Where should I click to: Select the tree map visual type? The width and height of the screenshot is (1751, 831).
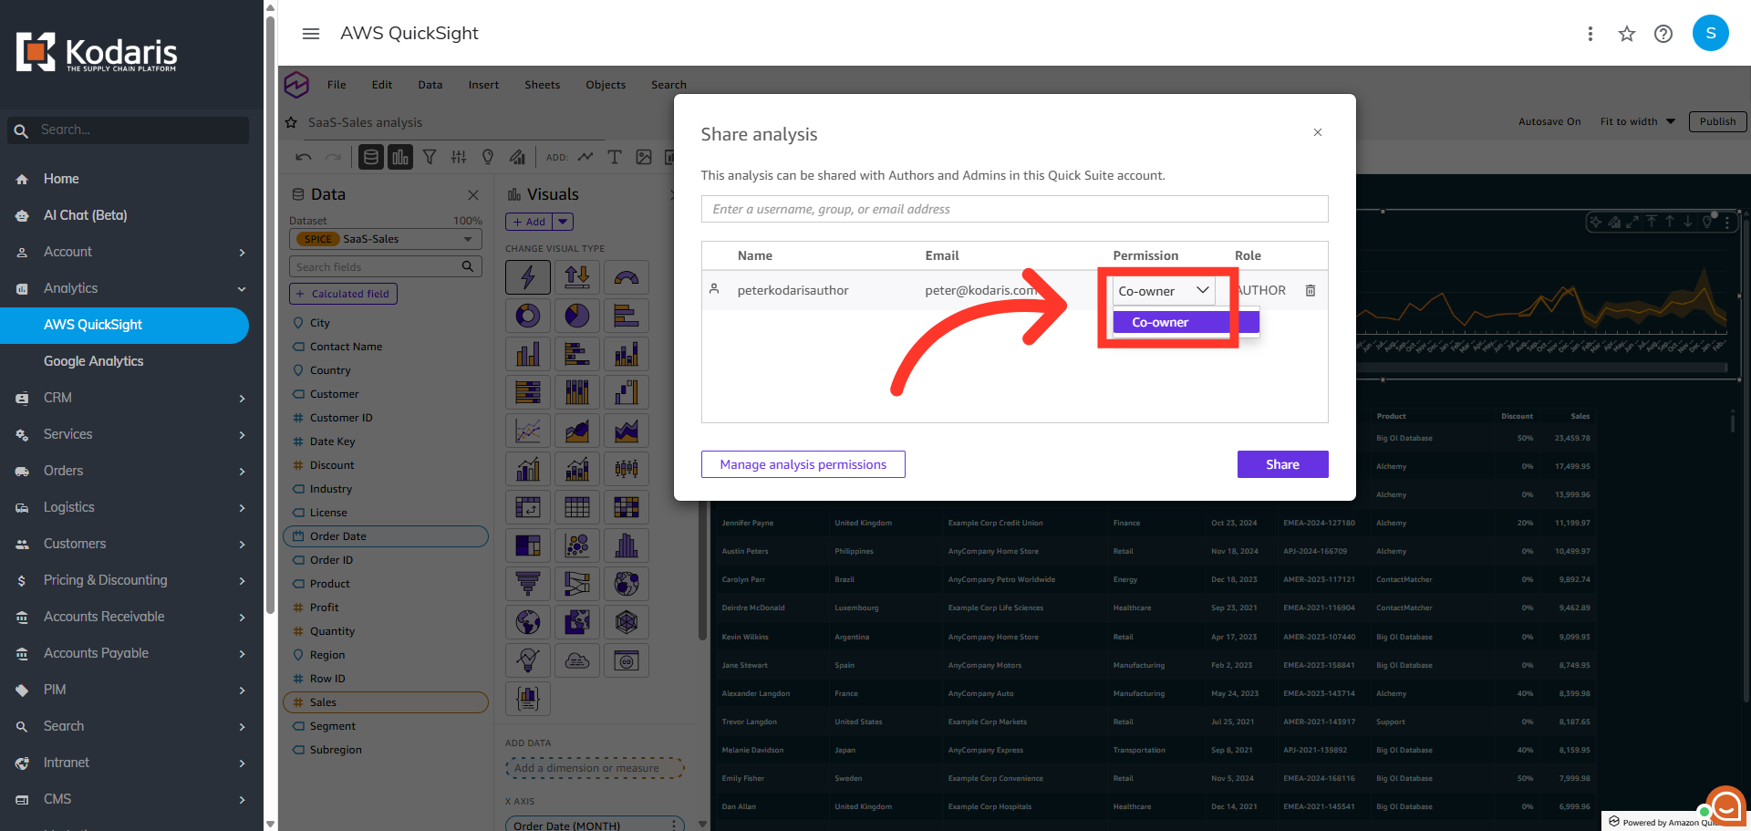pos(528,545)
